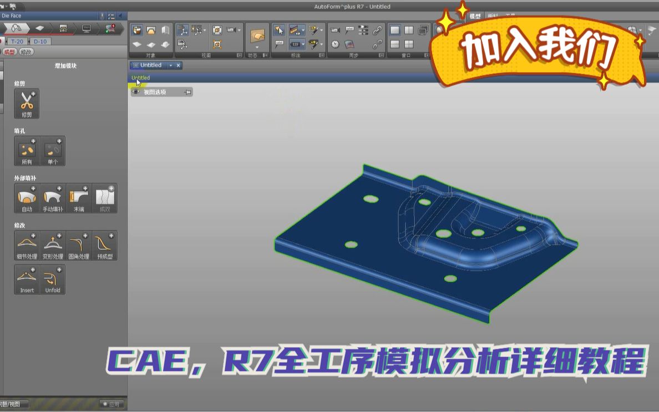
Task: Select the Unfold tool
Action: pyautogui.click(x=53, y=279)
